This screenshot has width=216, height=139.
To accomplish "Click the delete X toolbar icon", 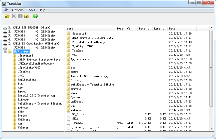I will (x=14, y=16).
